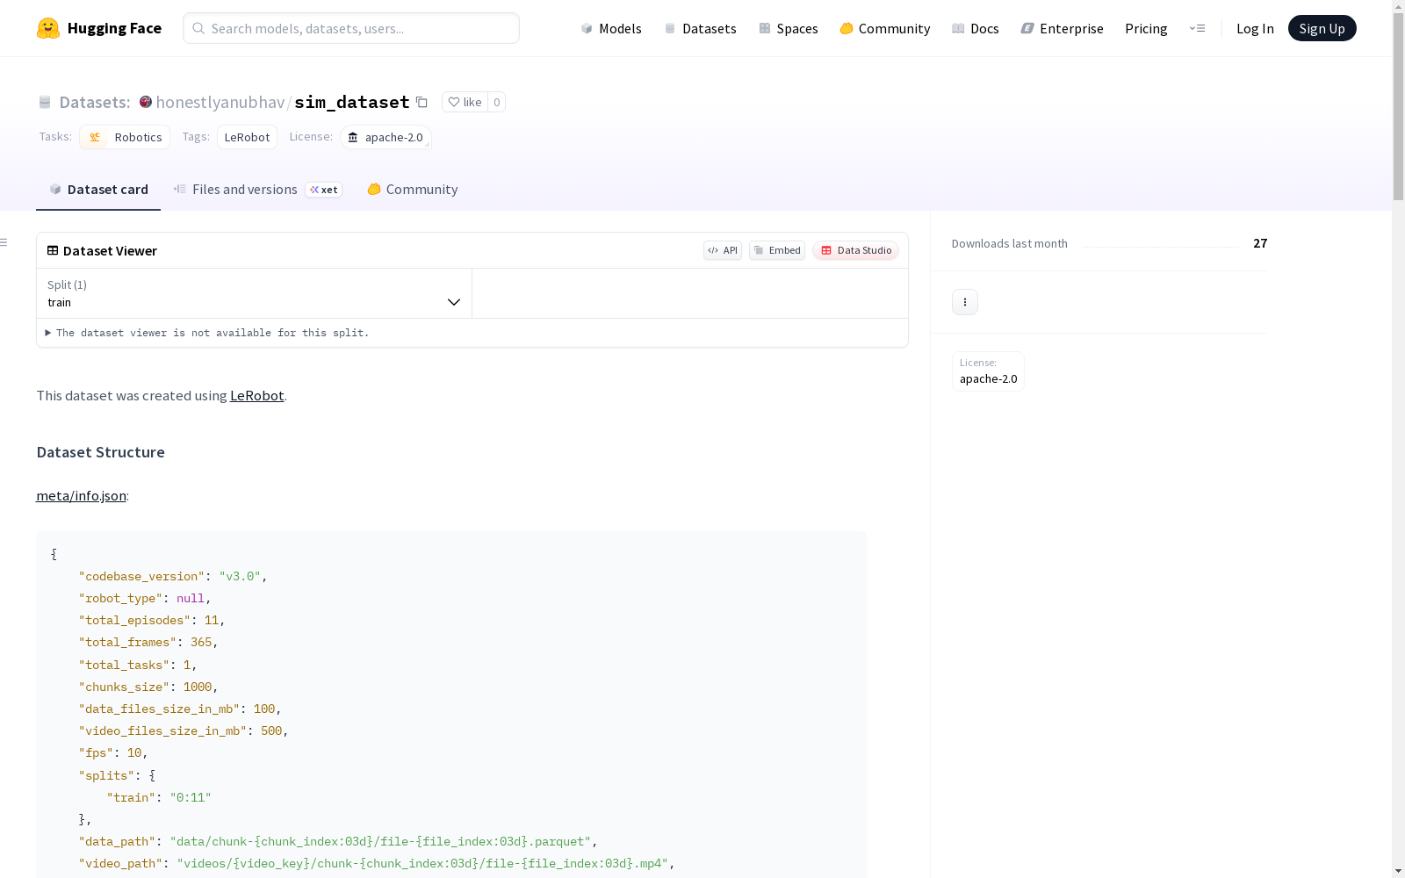Click the apache-2.0 license tag in header

click(385, 137)
